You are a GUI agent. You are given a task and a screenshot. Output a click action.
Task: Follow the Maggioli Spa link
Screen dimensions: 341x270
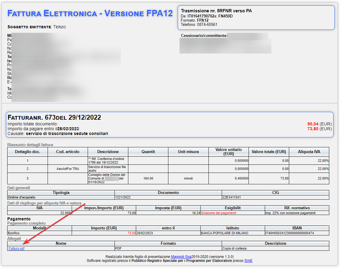click(181, 257)
